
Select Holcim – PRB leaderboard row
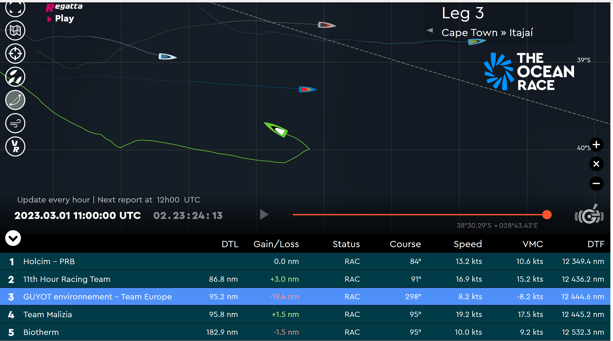point(305,261)
